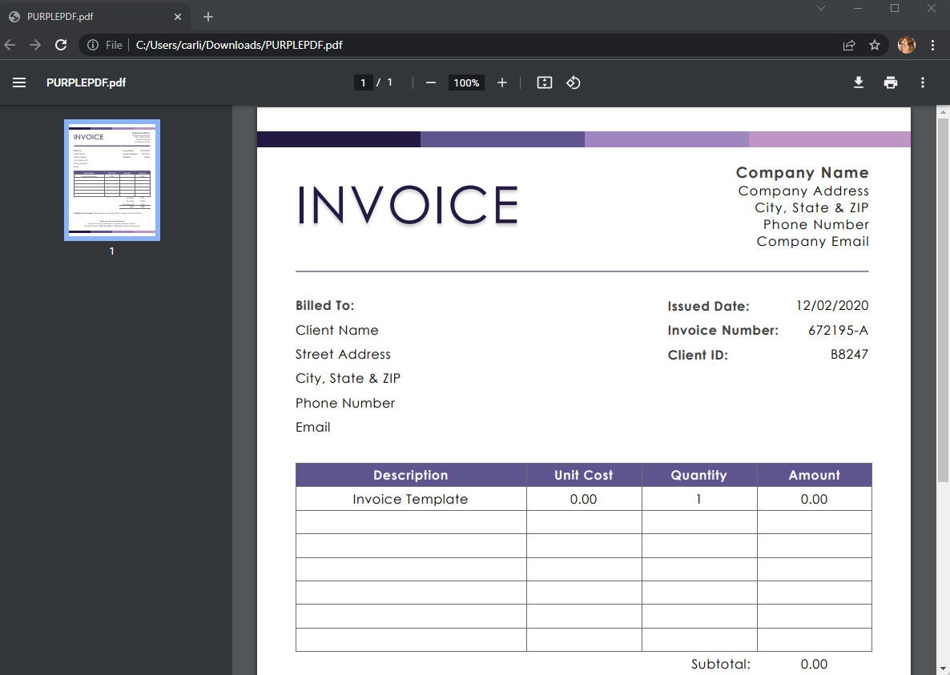
Task: Open the PDF sidebar menu
Action: click(19, 82)
